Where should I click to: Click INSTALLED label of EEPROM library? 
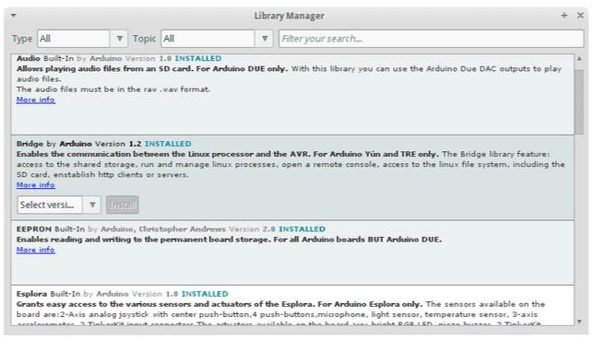[302, 229]
